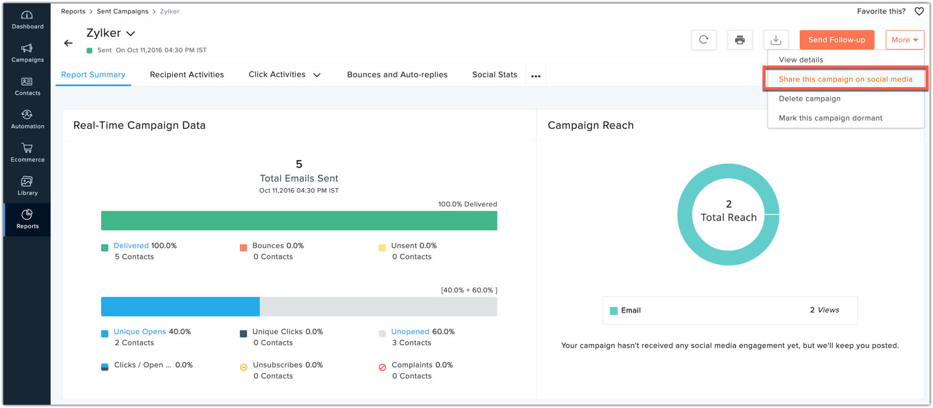Click the Send Follow-up button
This screenshot has height=408, width=933.
836,40
